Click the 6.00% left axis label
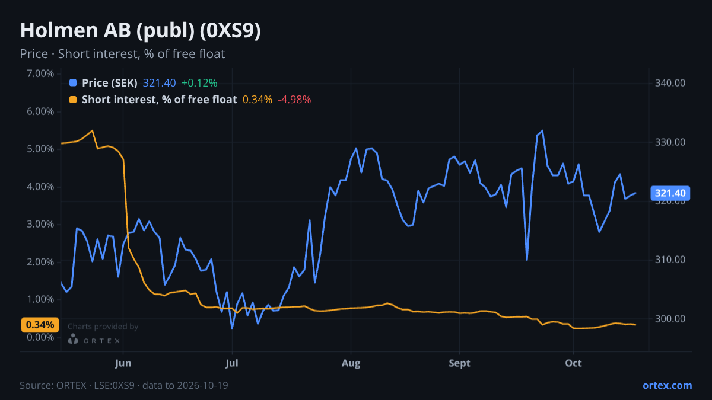This screenshot has width=712, height=400. tap(40, 111)
